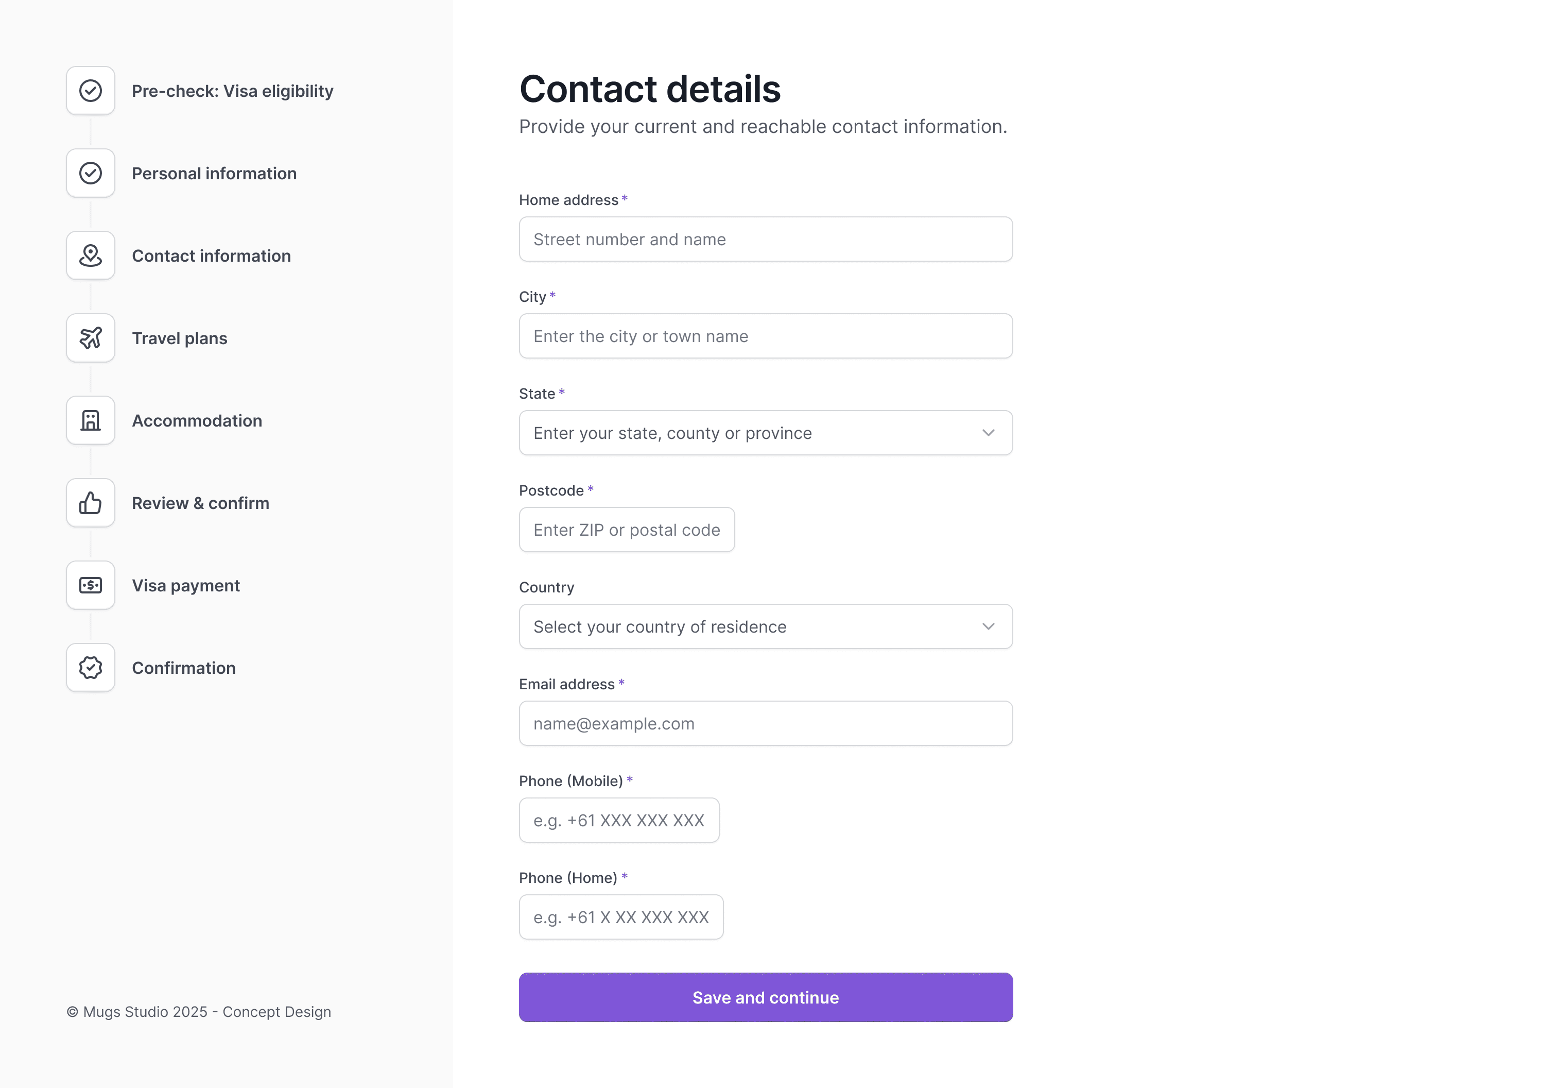Click the City name input field
This screenshot has width=1557, height=1088.
pyautogui.click(x=765, y=336)
